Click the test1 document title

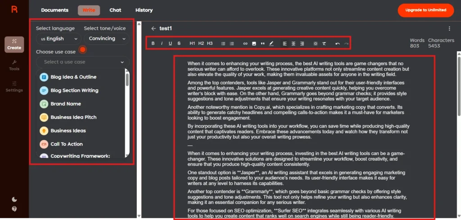click(166, 28)
